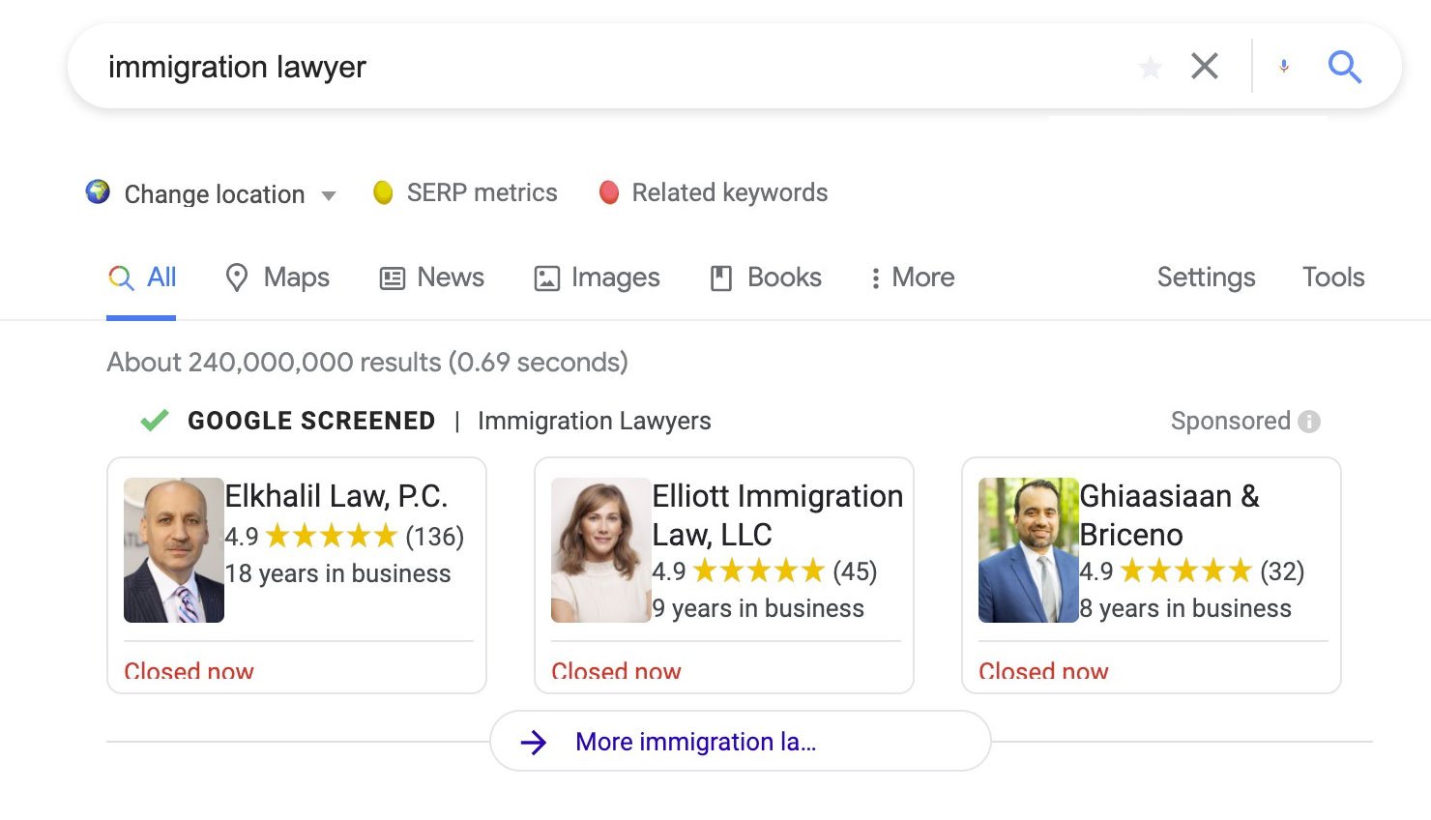This screenshot has width=1431, height=820.
Task: Click the magnifying glass search icon
Action: click(1345, 66)
